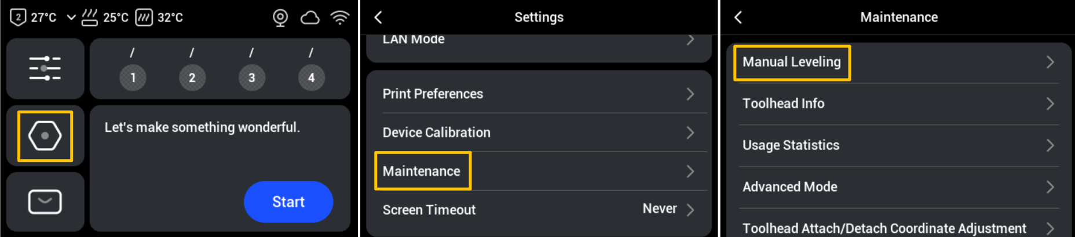
Task: Go back from the Maintenance screen
Action: click(x=738, y=17)
